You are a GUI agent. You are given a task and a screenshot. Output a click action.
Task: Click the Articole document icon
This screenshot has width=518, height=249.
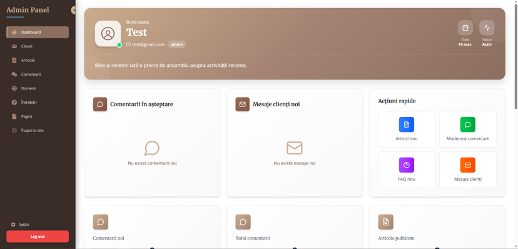coord(14,61)
